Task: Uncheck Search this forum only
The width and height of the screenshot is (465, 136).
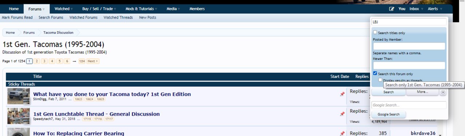Action: click(x=376, y=73)
